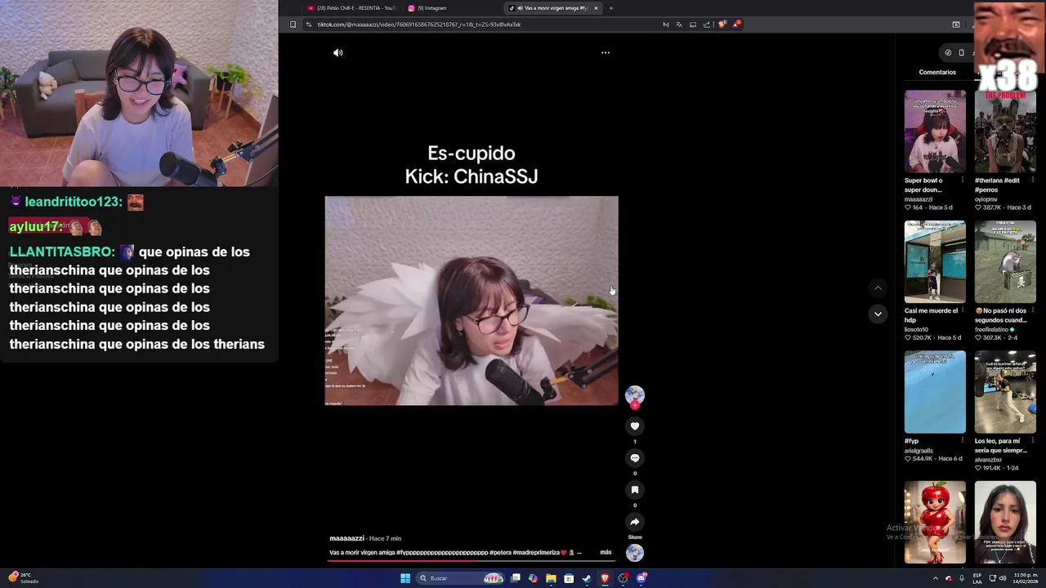The width and height of the screenshot is (1046, 588).
Task: Show hidden system tray icons
Action: click(x=936, y=578)
